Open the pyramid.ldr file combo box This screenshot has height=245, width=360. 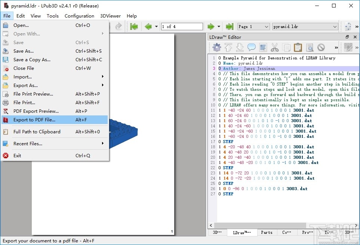point(305,27)
